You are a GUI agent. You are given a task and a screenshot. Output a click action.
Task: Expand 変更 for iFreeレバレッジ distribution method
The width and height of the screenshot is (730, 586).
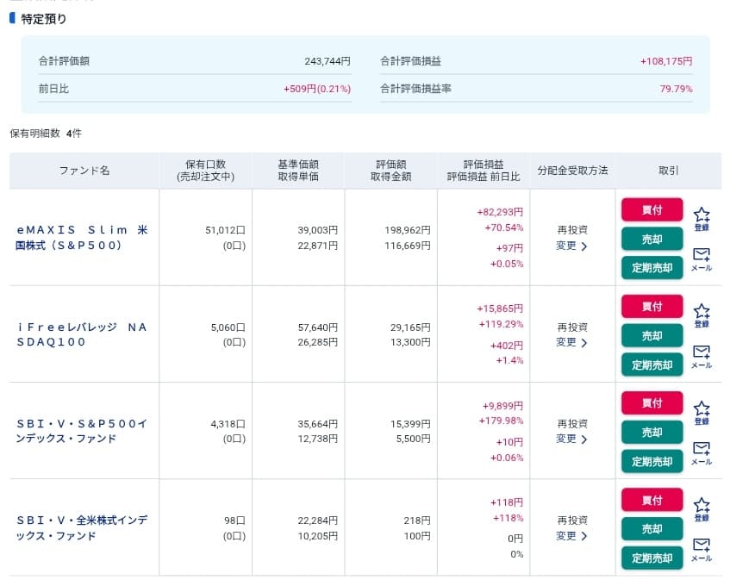[571, 342]
